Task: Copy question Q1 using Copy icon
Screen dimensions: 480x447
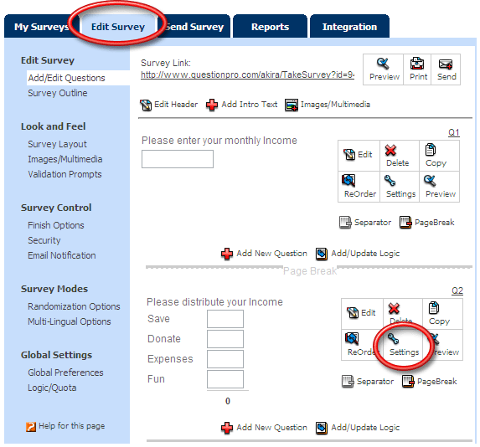Action: pos(431,150)
